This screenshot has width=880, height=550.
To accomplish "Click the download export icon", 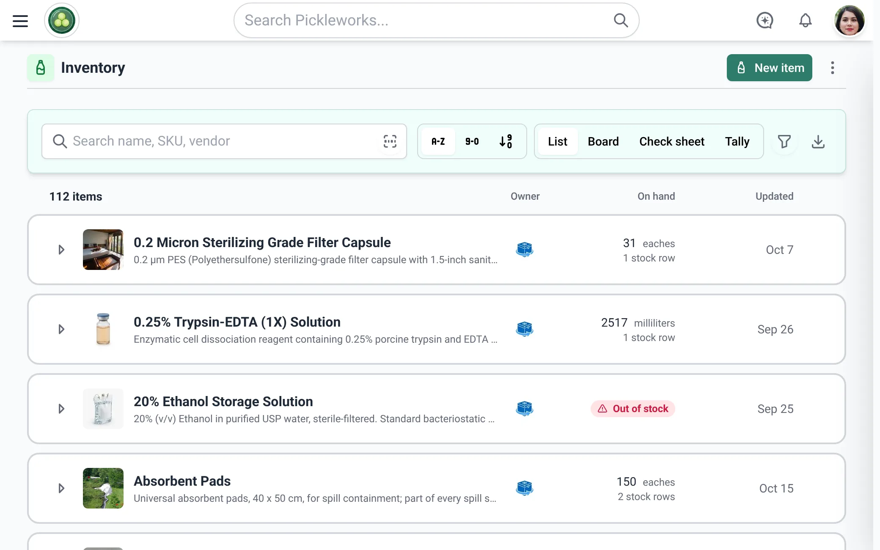I will pyautogui.click(x=818, y=141).
